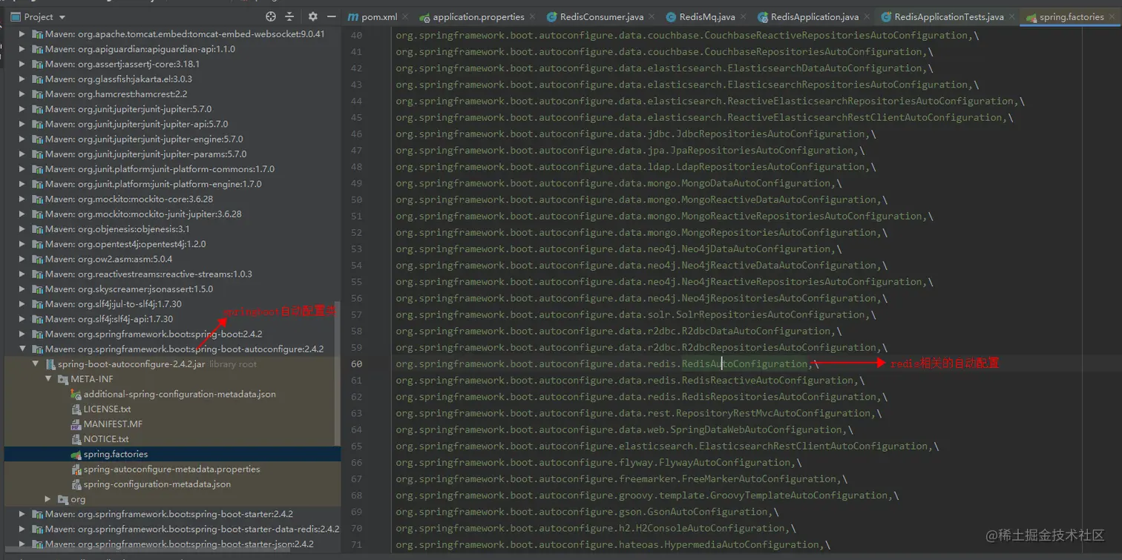Select the jsonassert:1.5.0 library row

172,289
